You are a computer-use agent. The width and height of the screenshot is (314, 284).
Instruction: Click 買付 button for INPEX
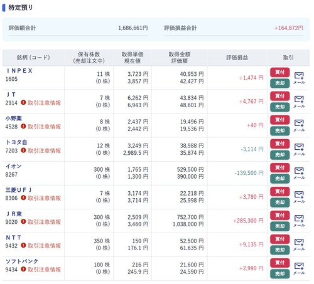coord(279,72)
